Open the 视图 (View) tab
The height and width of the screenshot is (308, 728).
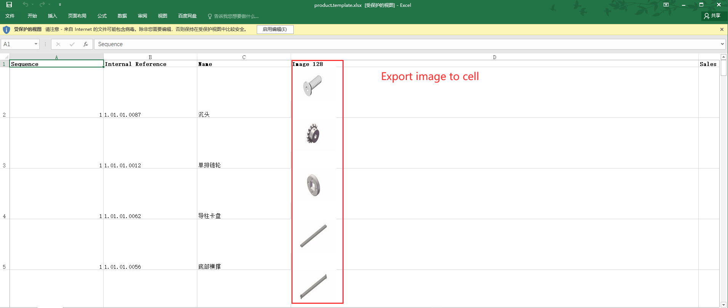tap(163, 16)
